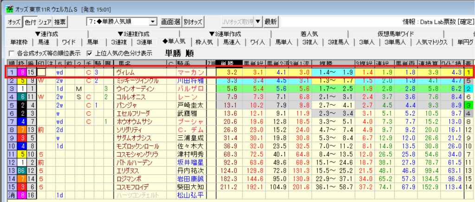
Task: Open the 推票 view
Action: (60, 22)
